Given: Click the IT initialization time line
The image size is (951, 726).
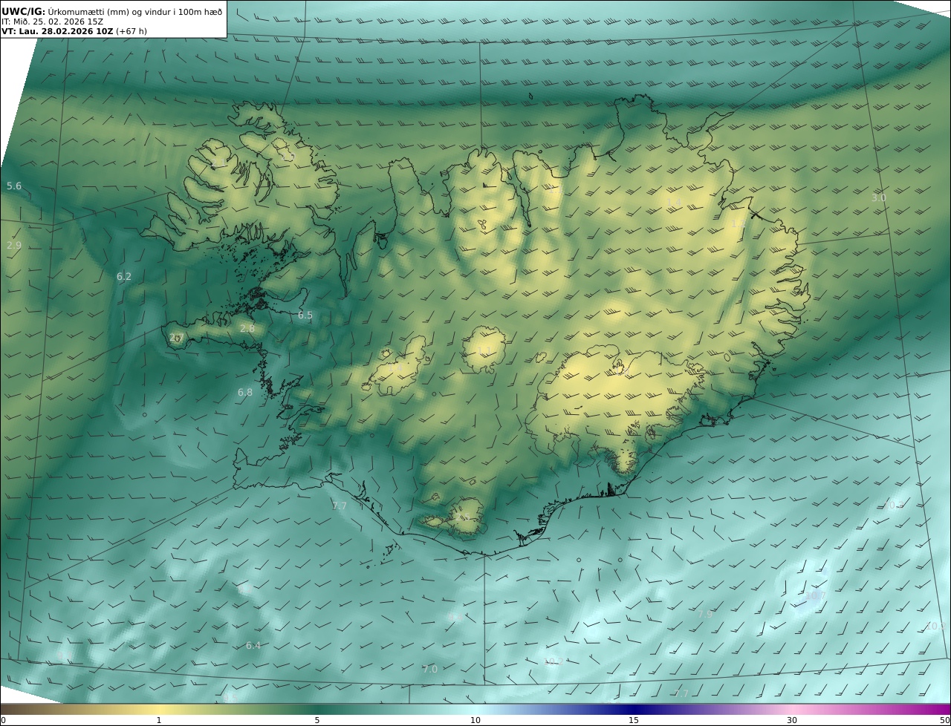Looking at the screenshot, I should [52, 22].
